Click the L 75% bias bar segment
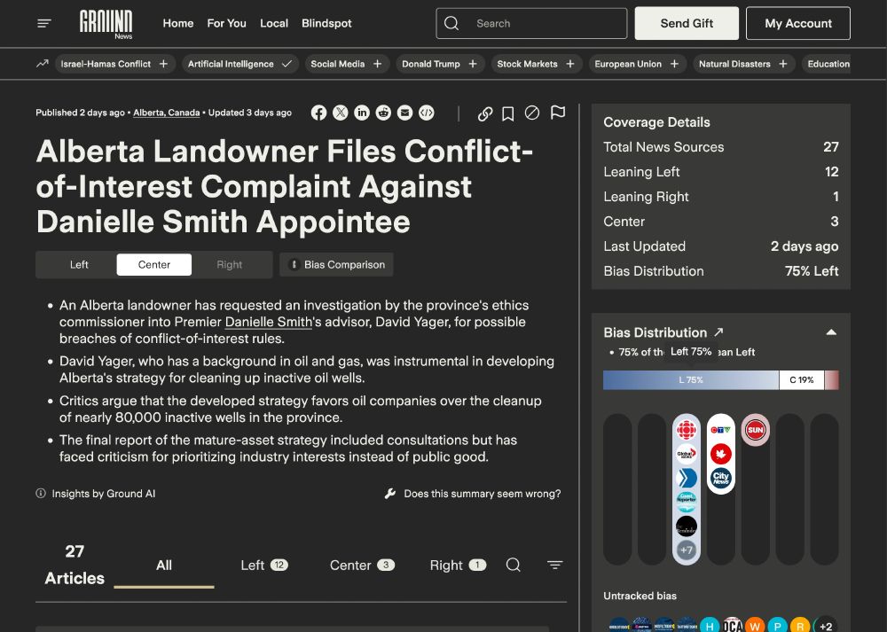Screen dimensions: 887x632 pos(691,380)
